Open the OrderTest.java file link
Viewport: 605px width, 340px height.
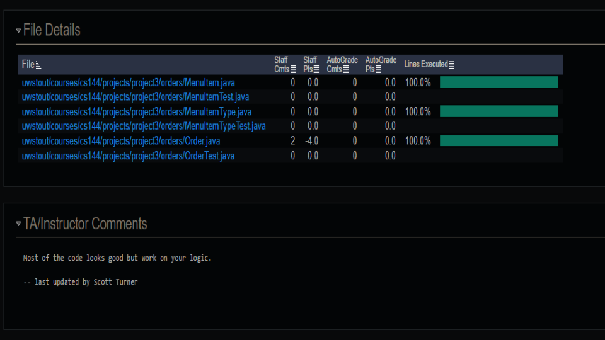[x=128, y=156]
